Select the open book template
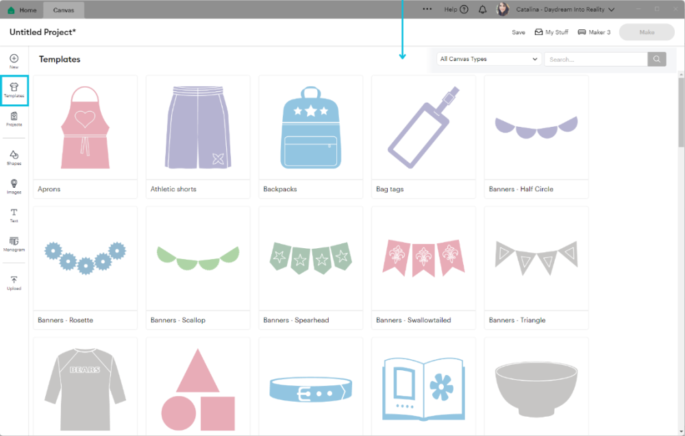 click(423, 387)
